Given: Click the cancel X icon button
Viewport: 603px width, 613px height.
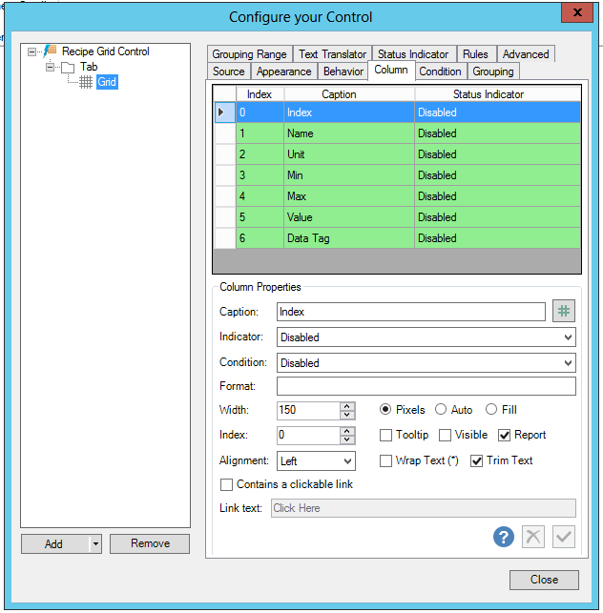Looking at the screenshot, I should click(533, 537).
